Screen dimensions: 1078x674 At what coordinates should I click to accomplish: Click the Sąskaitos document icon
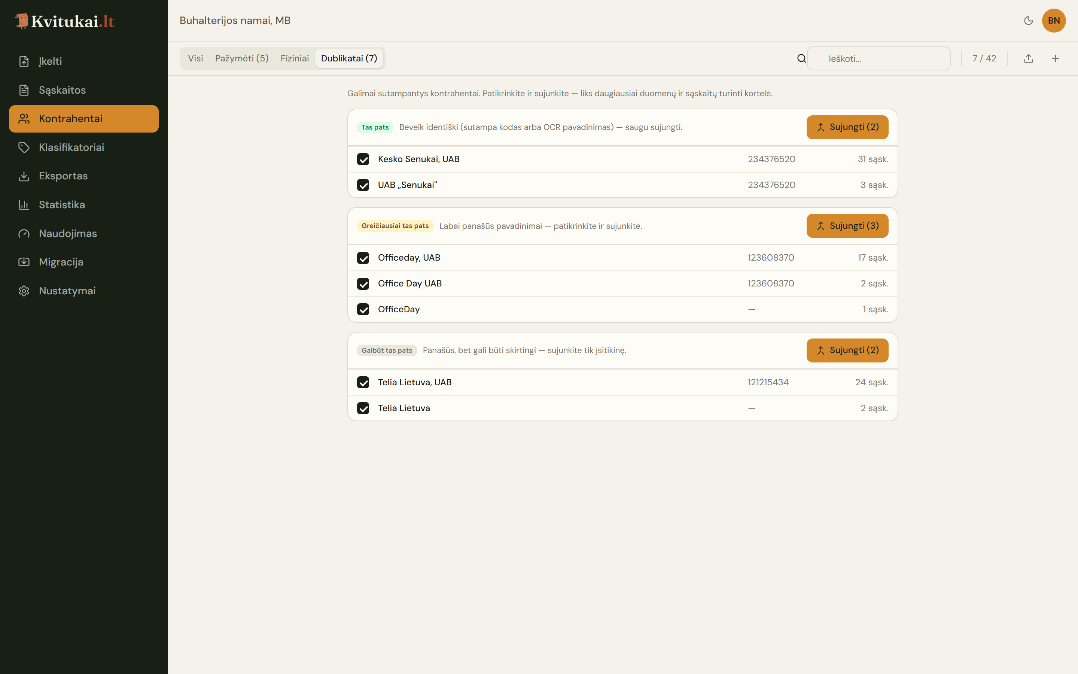(x=24, y=90)
